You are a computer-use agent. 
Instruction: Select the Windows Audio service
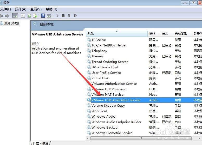pyautogui.click(x=144, y=116)
